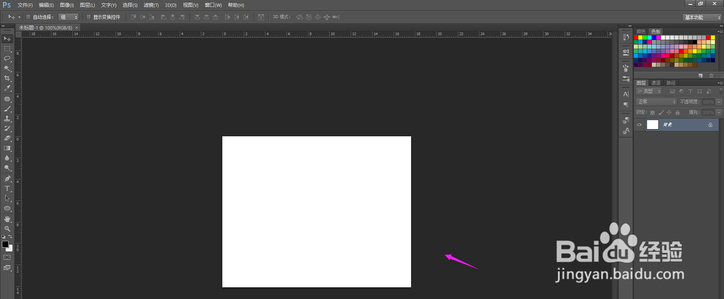Viewport: 724px width, 299px height.
Task: Enable the 自动选择 checkbox
Action: point(28,17)
